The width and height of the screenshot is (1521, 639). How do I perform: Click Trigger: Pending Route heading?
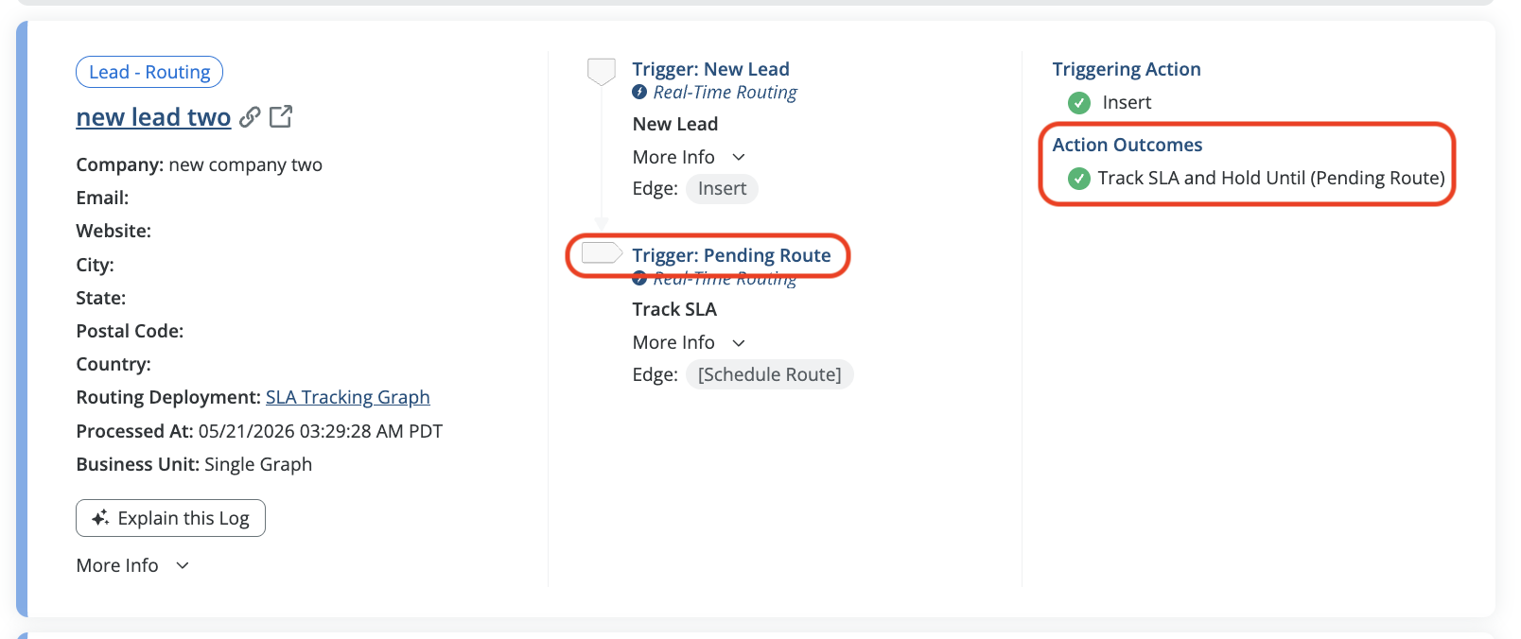pos(732,255)
